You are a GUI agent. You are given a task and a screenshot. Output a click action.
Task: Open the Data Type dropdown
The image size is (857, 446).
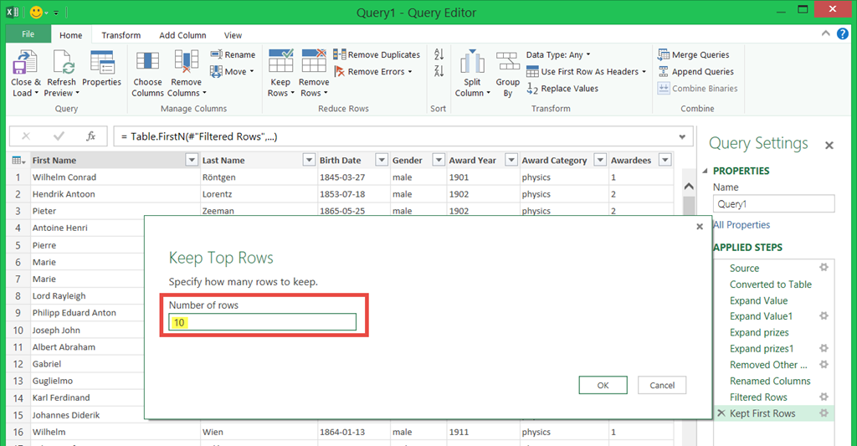pyautogui.click(x=558, y=55)
